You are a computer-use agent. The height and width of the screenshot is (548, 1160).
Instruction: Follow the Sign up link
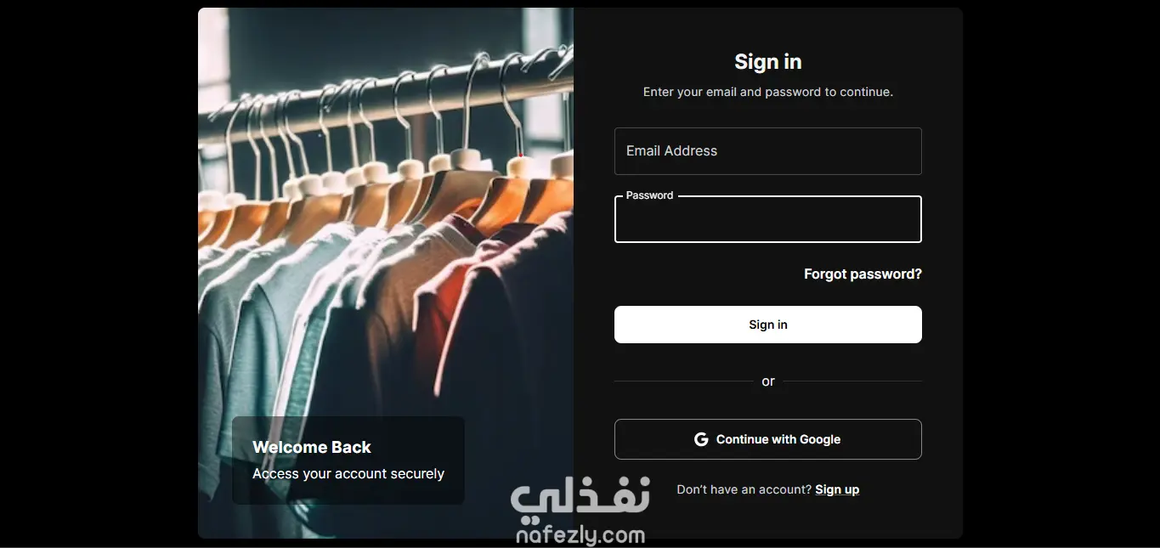coord(837,489)
